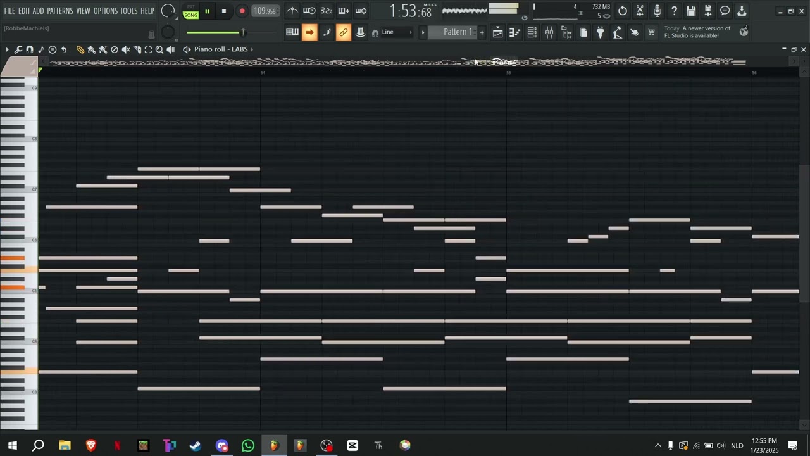This screenshot has height=456, width=810.
Task: Select the Mute tool in Piano roll
Action: coord(126,49)
